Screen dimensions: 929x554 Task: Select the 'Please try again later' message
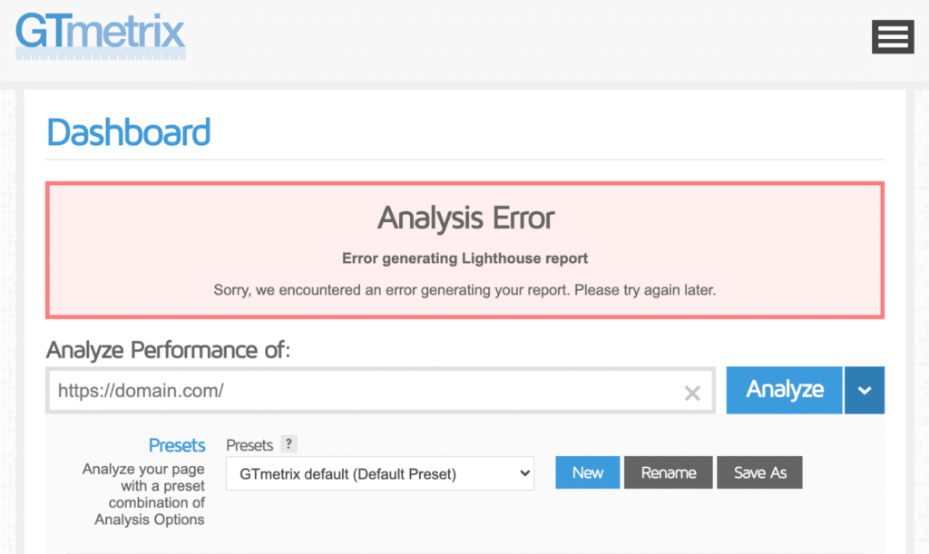tap(645, 290)
